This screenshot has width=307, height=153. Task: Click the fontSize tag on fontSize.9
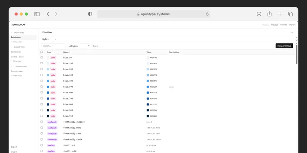click(51, 145)
